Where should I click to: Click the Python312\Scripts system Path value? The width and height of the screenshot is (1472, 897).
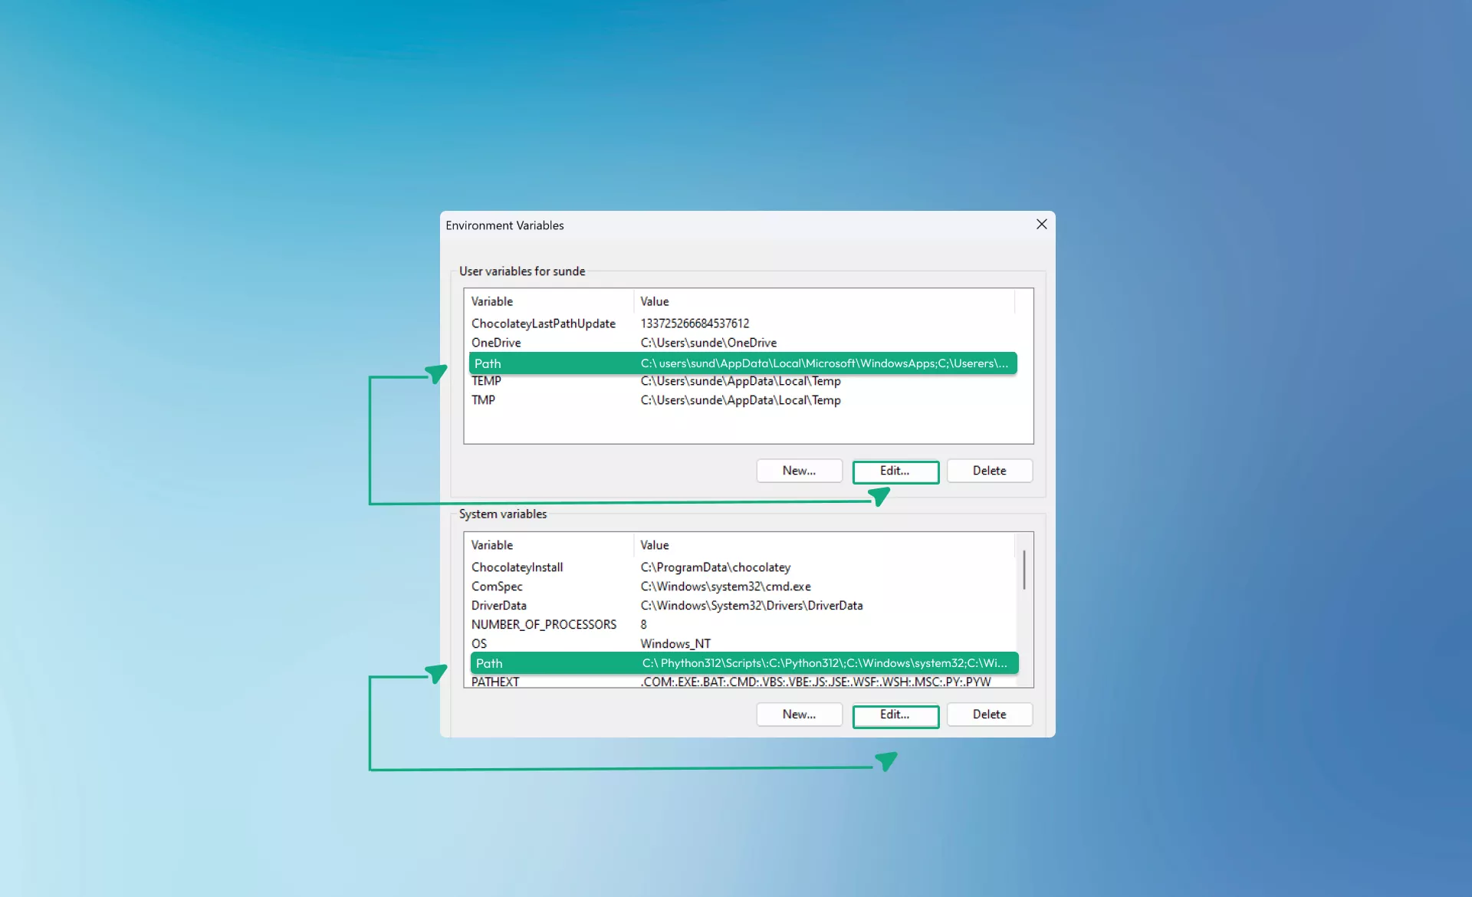pyautogui.click(x=824, y=663)
